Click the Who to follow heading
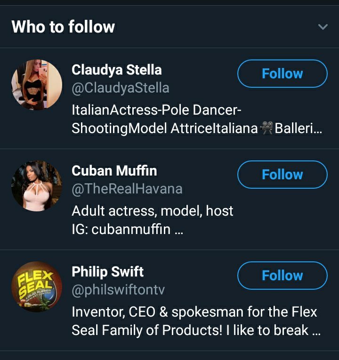The width and height of the screenshot is (339, 360). (x=63, y=27)
